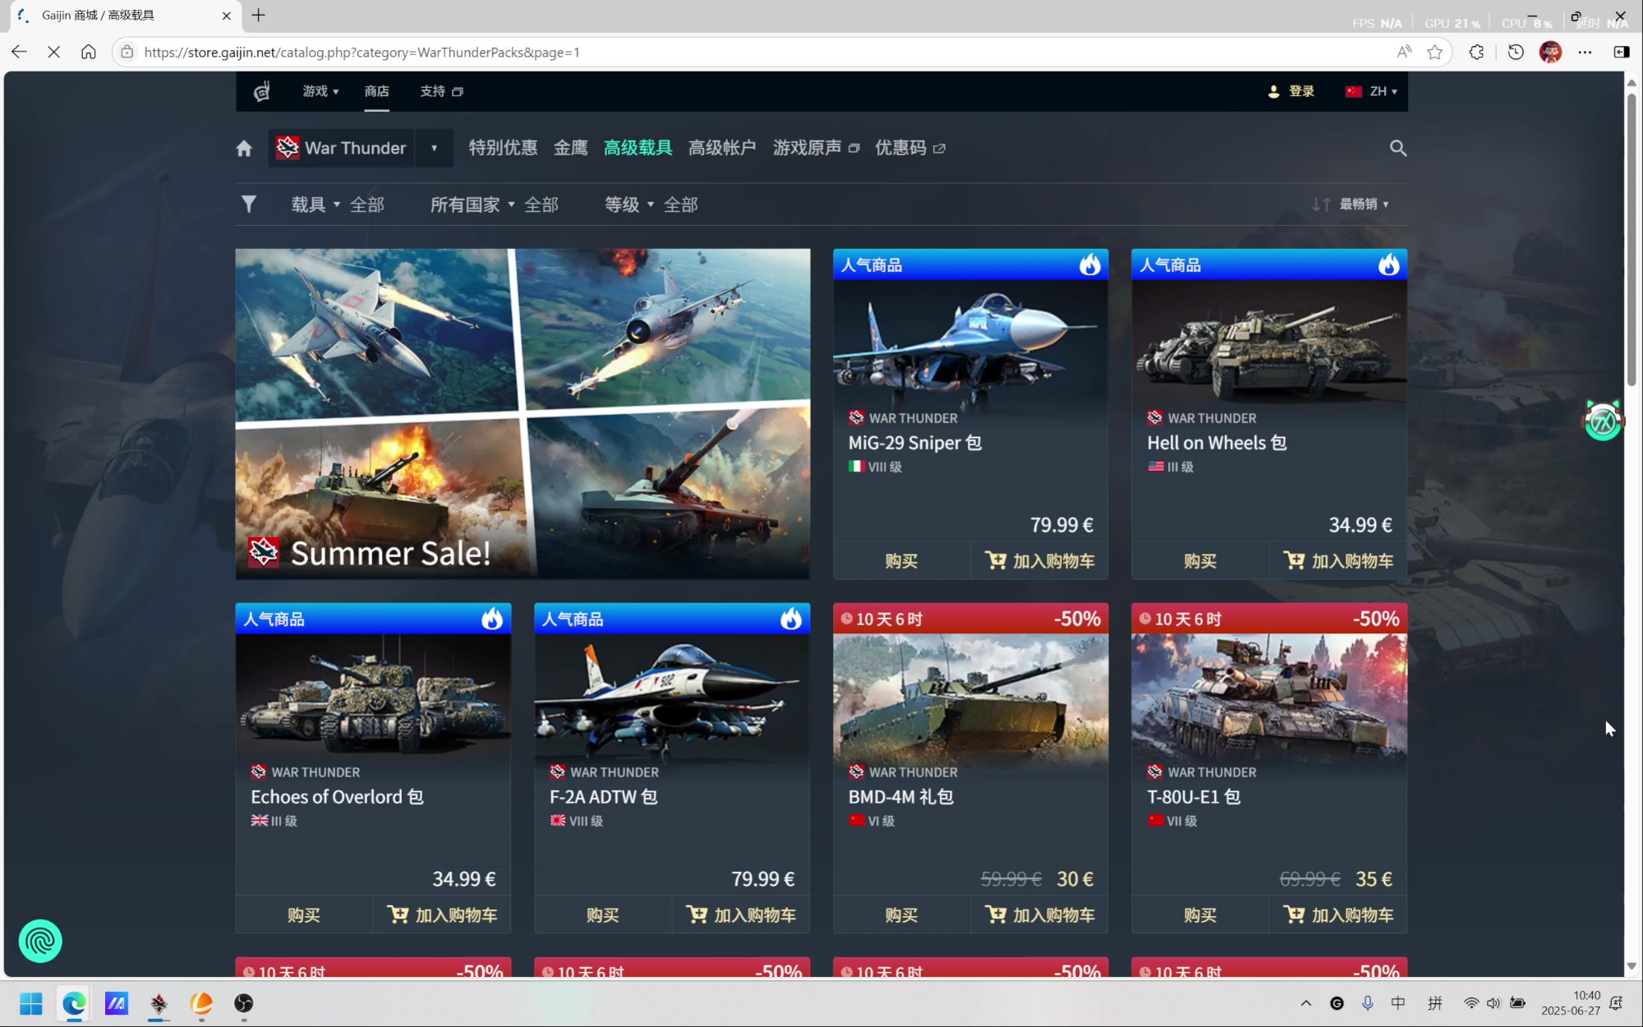Open the 载具 vehicle filter dropdown
Screen dimensions: 1643x1027
pyautogui.click(x=315, y=205)
